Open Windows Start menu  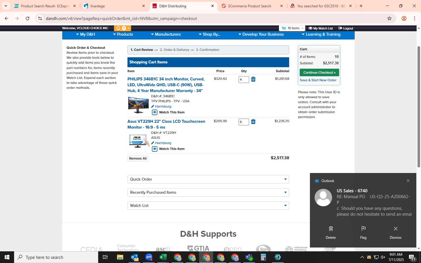point(7,257)
